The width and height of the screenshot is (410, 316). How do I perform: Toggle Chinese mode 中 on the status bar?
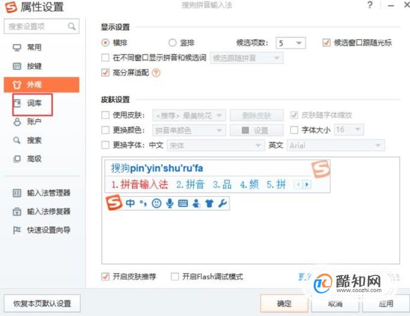[130, 203]
